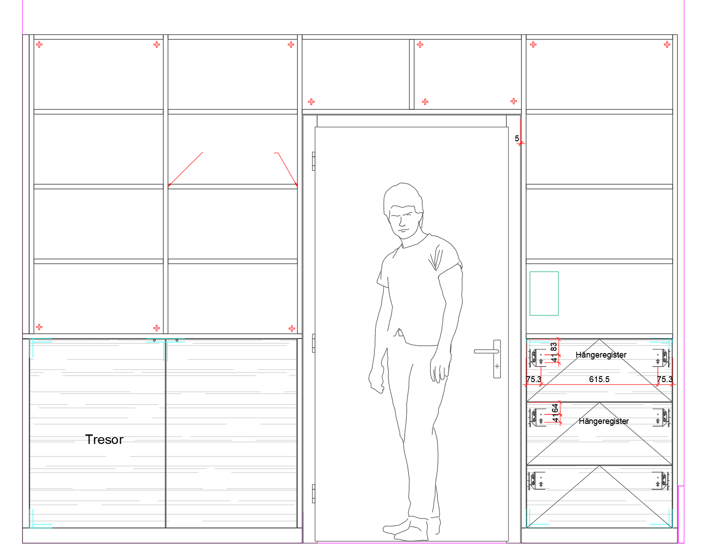Select the top door hinge

click(314, 161)
